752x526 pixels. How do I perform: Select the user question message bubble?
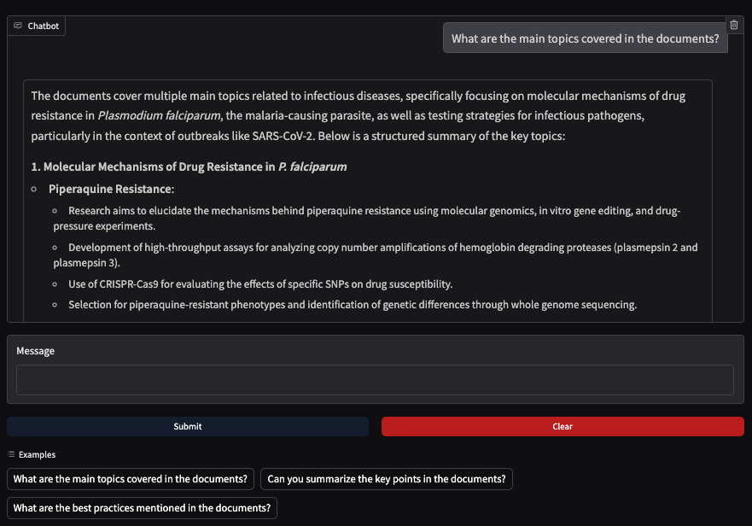tap(585, 38)
